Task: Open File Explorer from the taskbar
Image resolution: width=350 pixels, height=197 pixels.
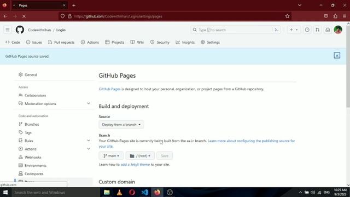Action: coord(107,192)
